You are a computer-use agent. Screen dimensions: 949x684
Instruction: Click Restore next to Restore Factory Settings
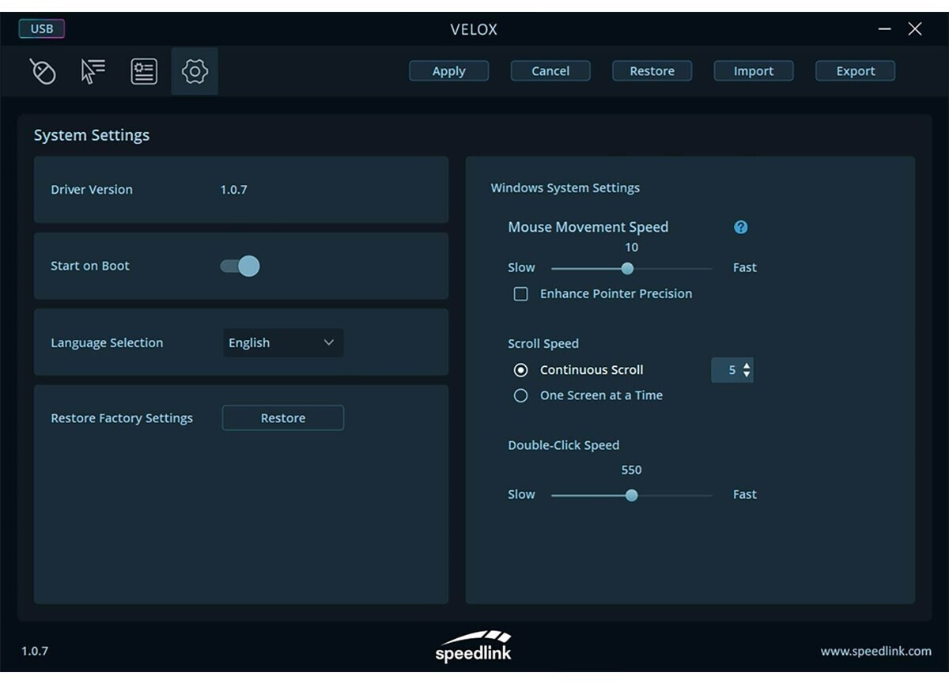[283, 418]
